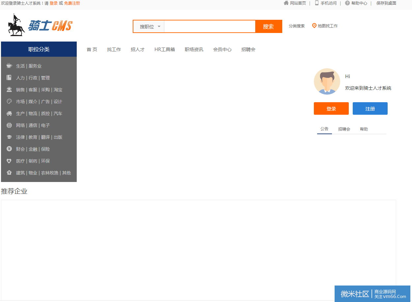Click the question mark help icon
The image size is (412, 302).
[347, 3]
